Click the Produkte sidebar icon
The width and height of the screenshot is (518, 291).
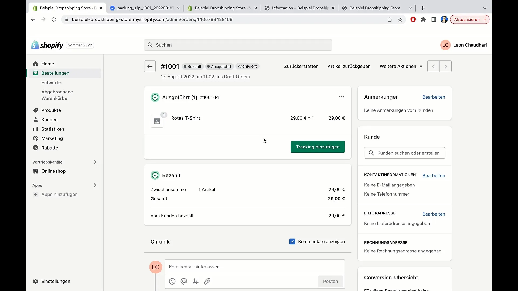[36, 110]
